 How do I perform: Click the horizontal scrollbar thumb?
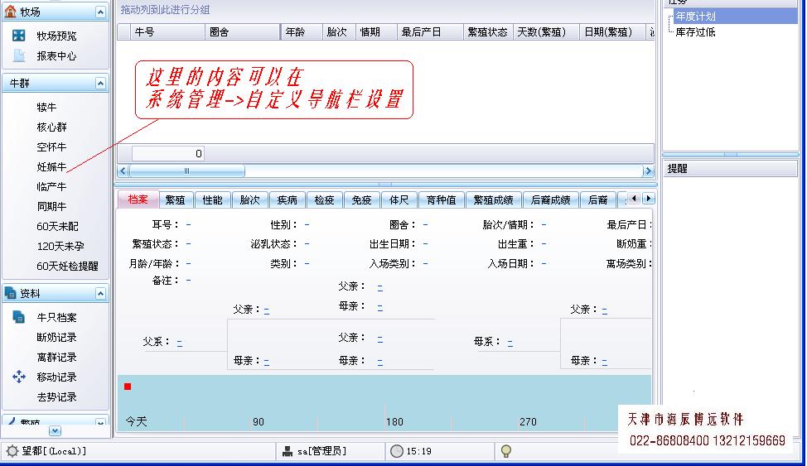coord(186,171)
